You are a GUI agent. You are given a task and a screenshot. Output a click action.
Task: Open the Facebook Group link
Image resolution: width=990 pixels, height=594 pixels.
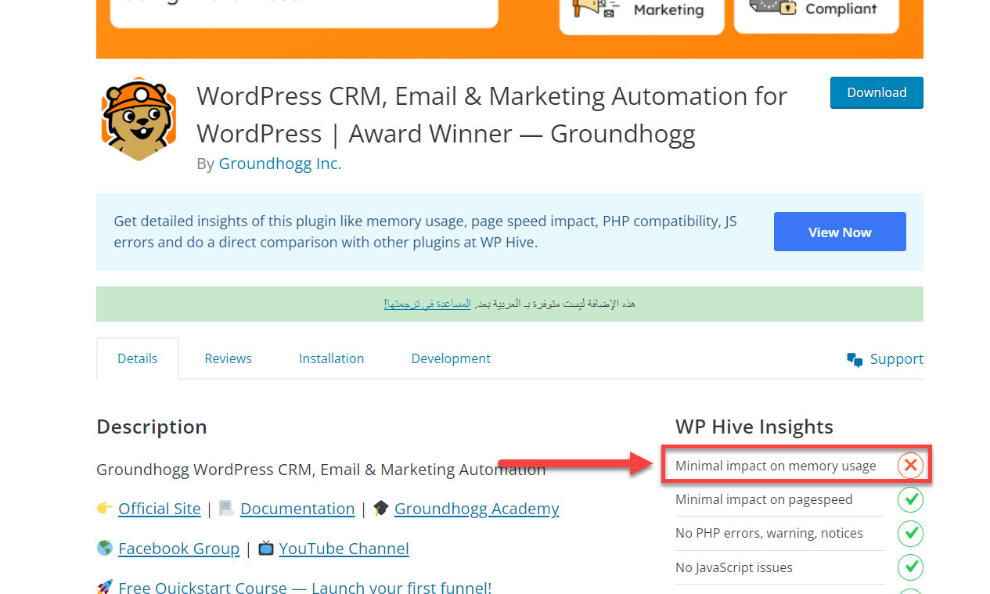point(178,549)
